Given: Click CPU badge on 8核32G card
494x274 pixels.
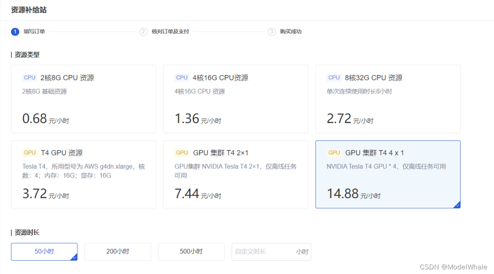Looking at the screenshot, I should [334, 78].
